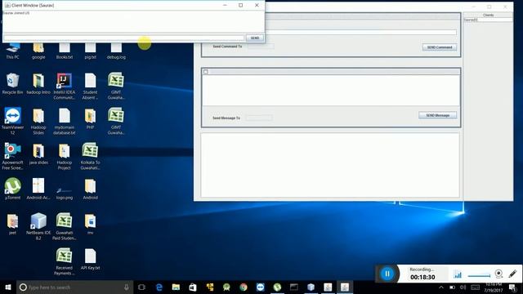The height and width of the screenshot is (294, 523).
Task: Open mydomain database.txt file icon
Action: [64, 121]
